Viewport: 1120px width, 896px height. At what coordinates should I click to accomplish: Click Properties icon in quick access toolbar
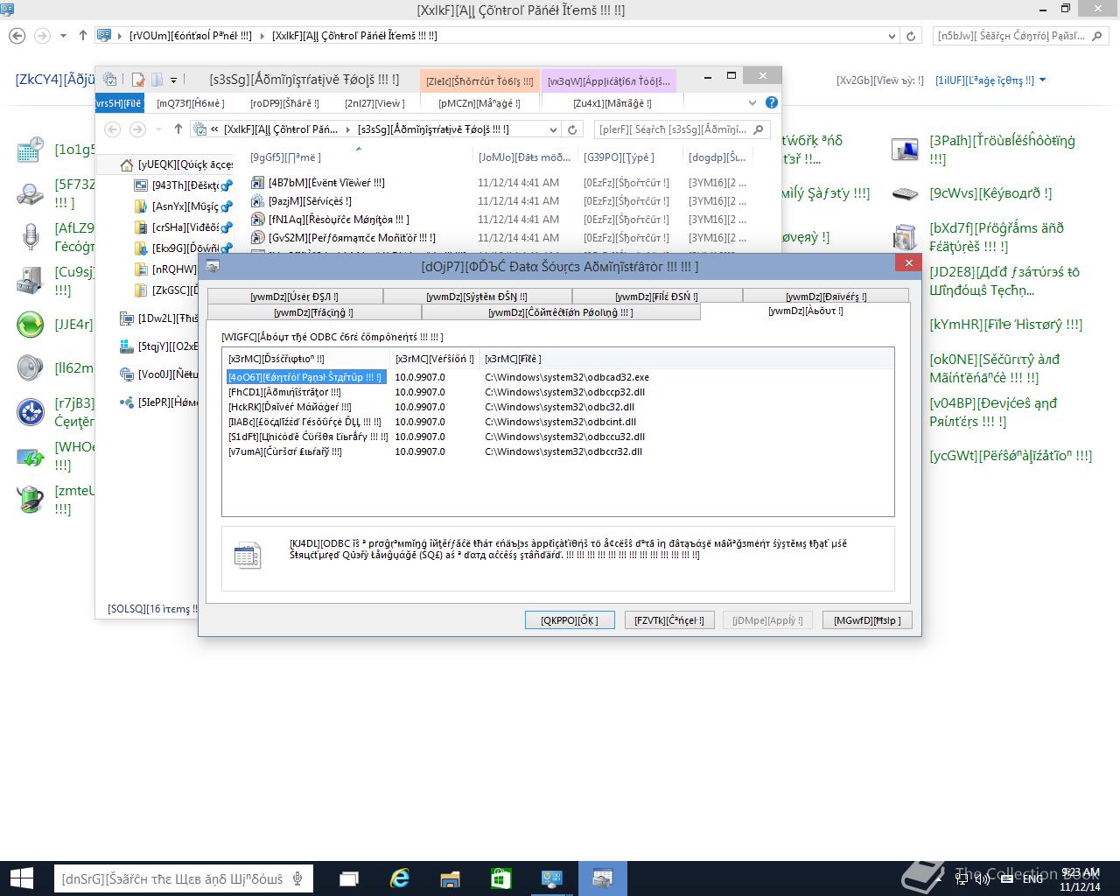click(x=137, y=80)
